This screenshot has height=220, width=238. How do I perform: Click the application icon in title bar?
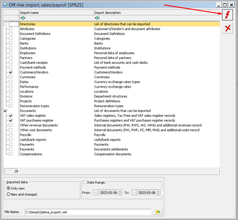[x=5, y=5]
